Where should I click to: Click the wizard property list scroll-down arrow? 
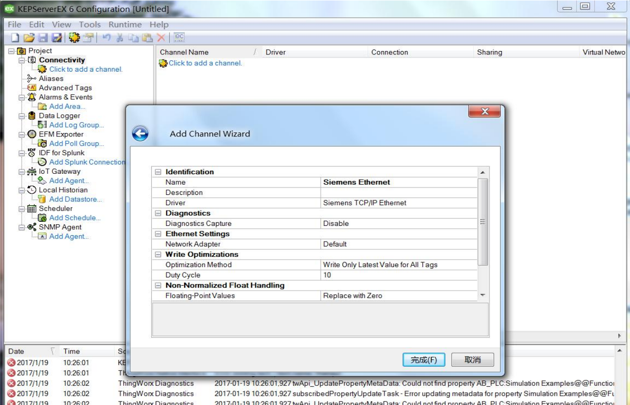[483, 295]
